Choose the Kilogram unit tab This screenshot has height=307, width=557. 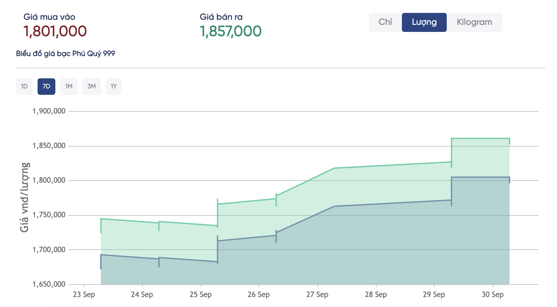pyautogui.click(x=474, y=22)
